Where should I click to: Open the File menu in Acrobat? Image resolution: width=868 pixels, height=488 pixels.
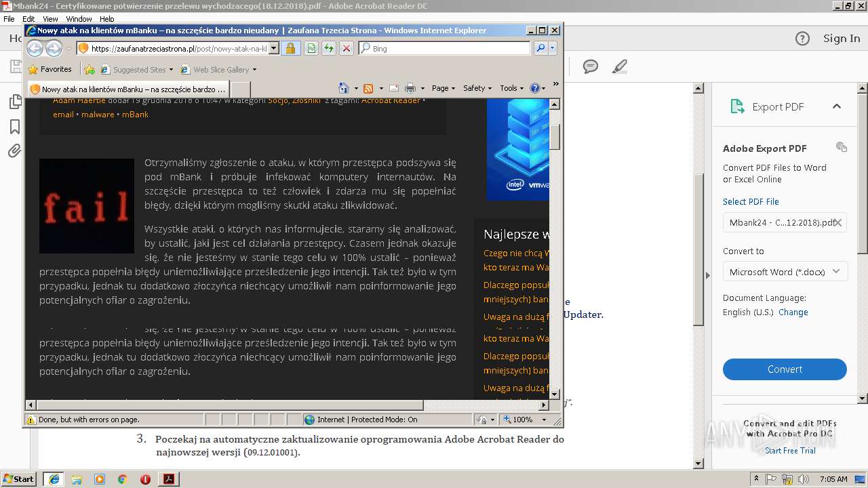[9, 19]
